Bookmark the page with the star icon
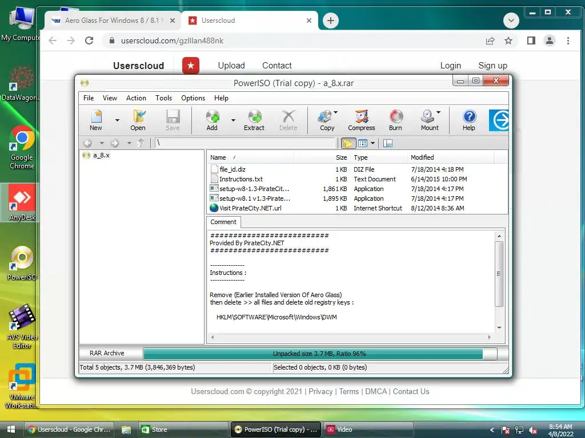Image resolution: width=585 pixels, height=438 pixels. pyautogui.click(x=508, y=40)
